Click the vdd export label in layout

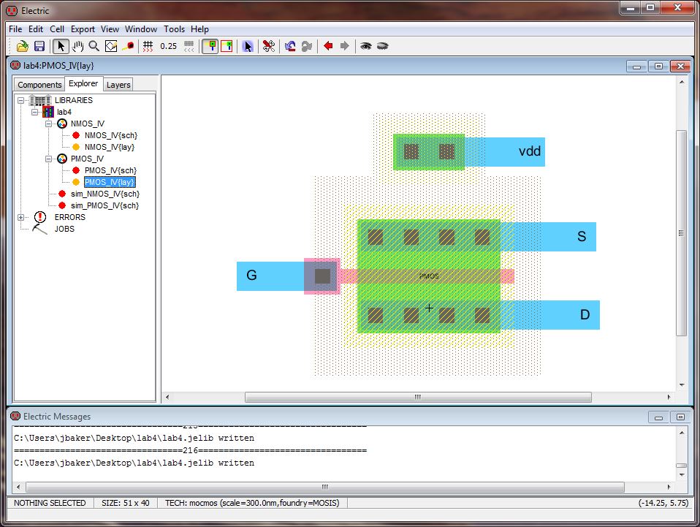[x=530, y=152]
